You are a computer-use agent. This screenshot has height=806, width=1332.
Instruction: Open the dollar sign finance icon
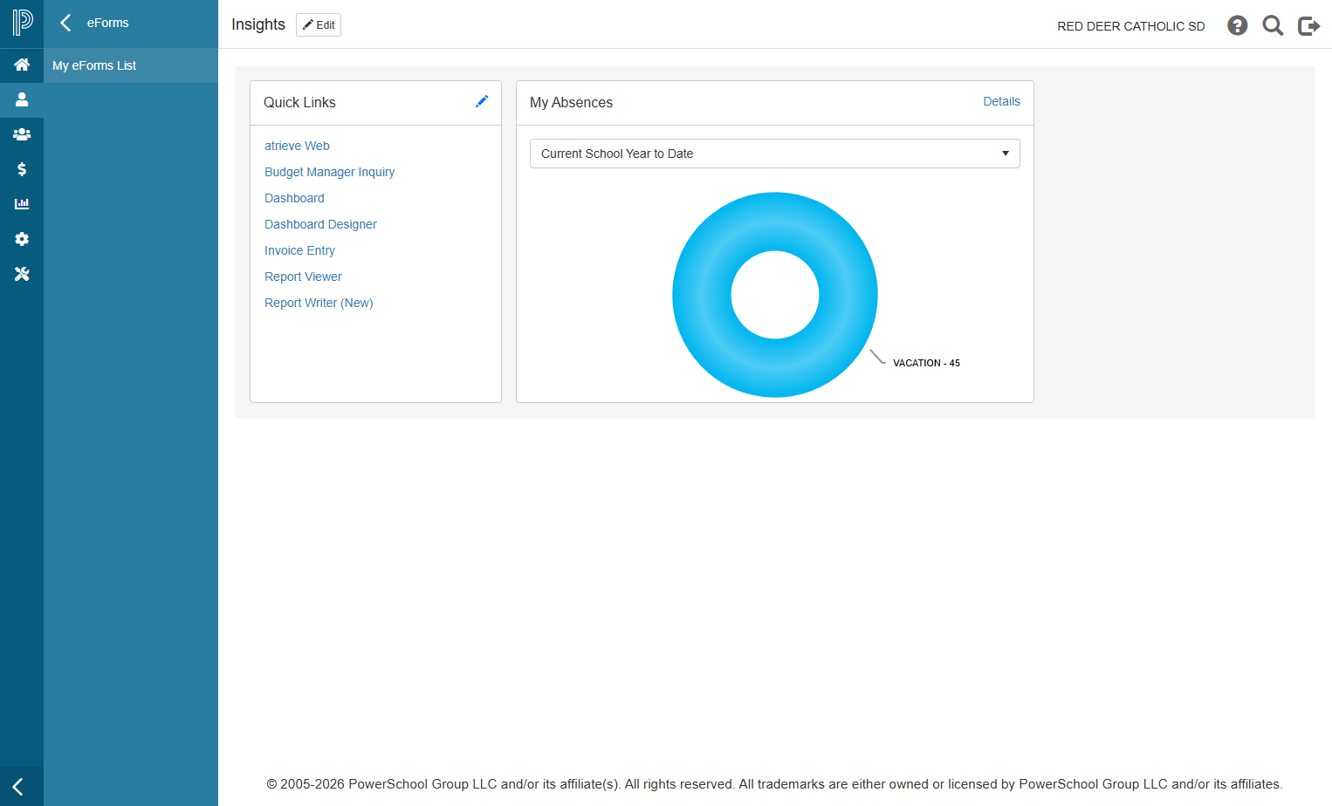(x=22, y=169)
